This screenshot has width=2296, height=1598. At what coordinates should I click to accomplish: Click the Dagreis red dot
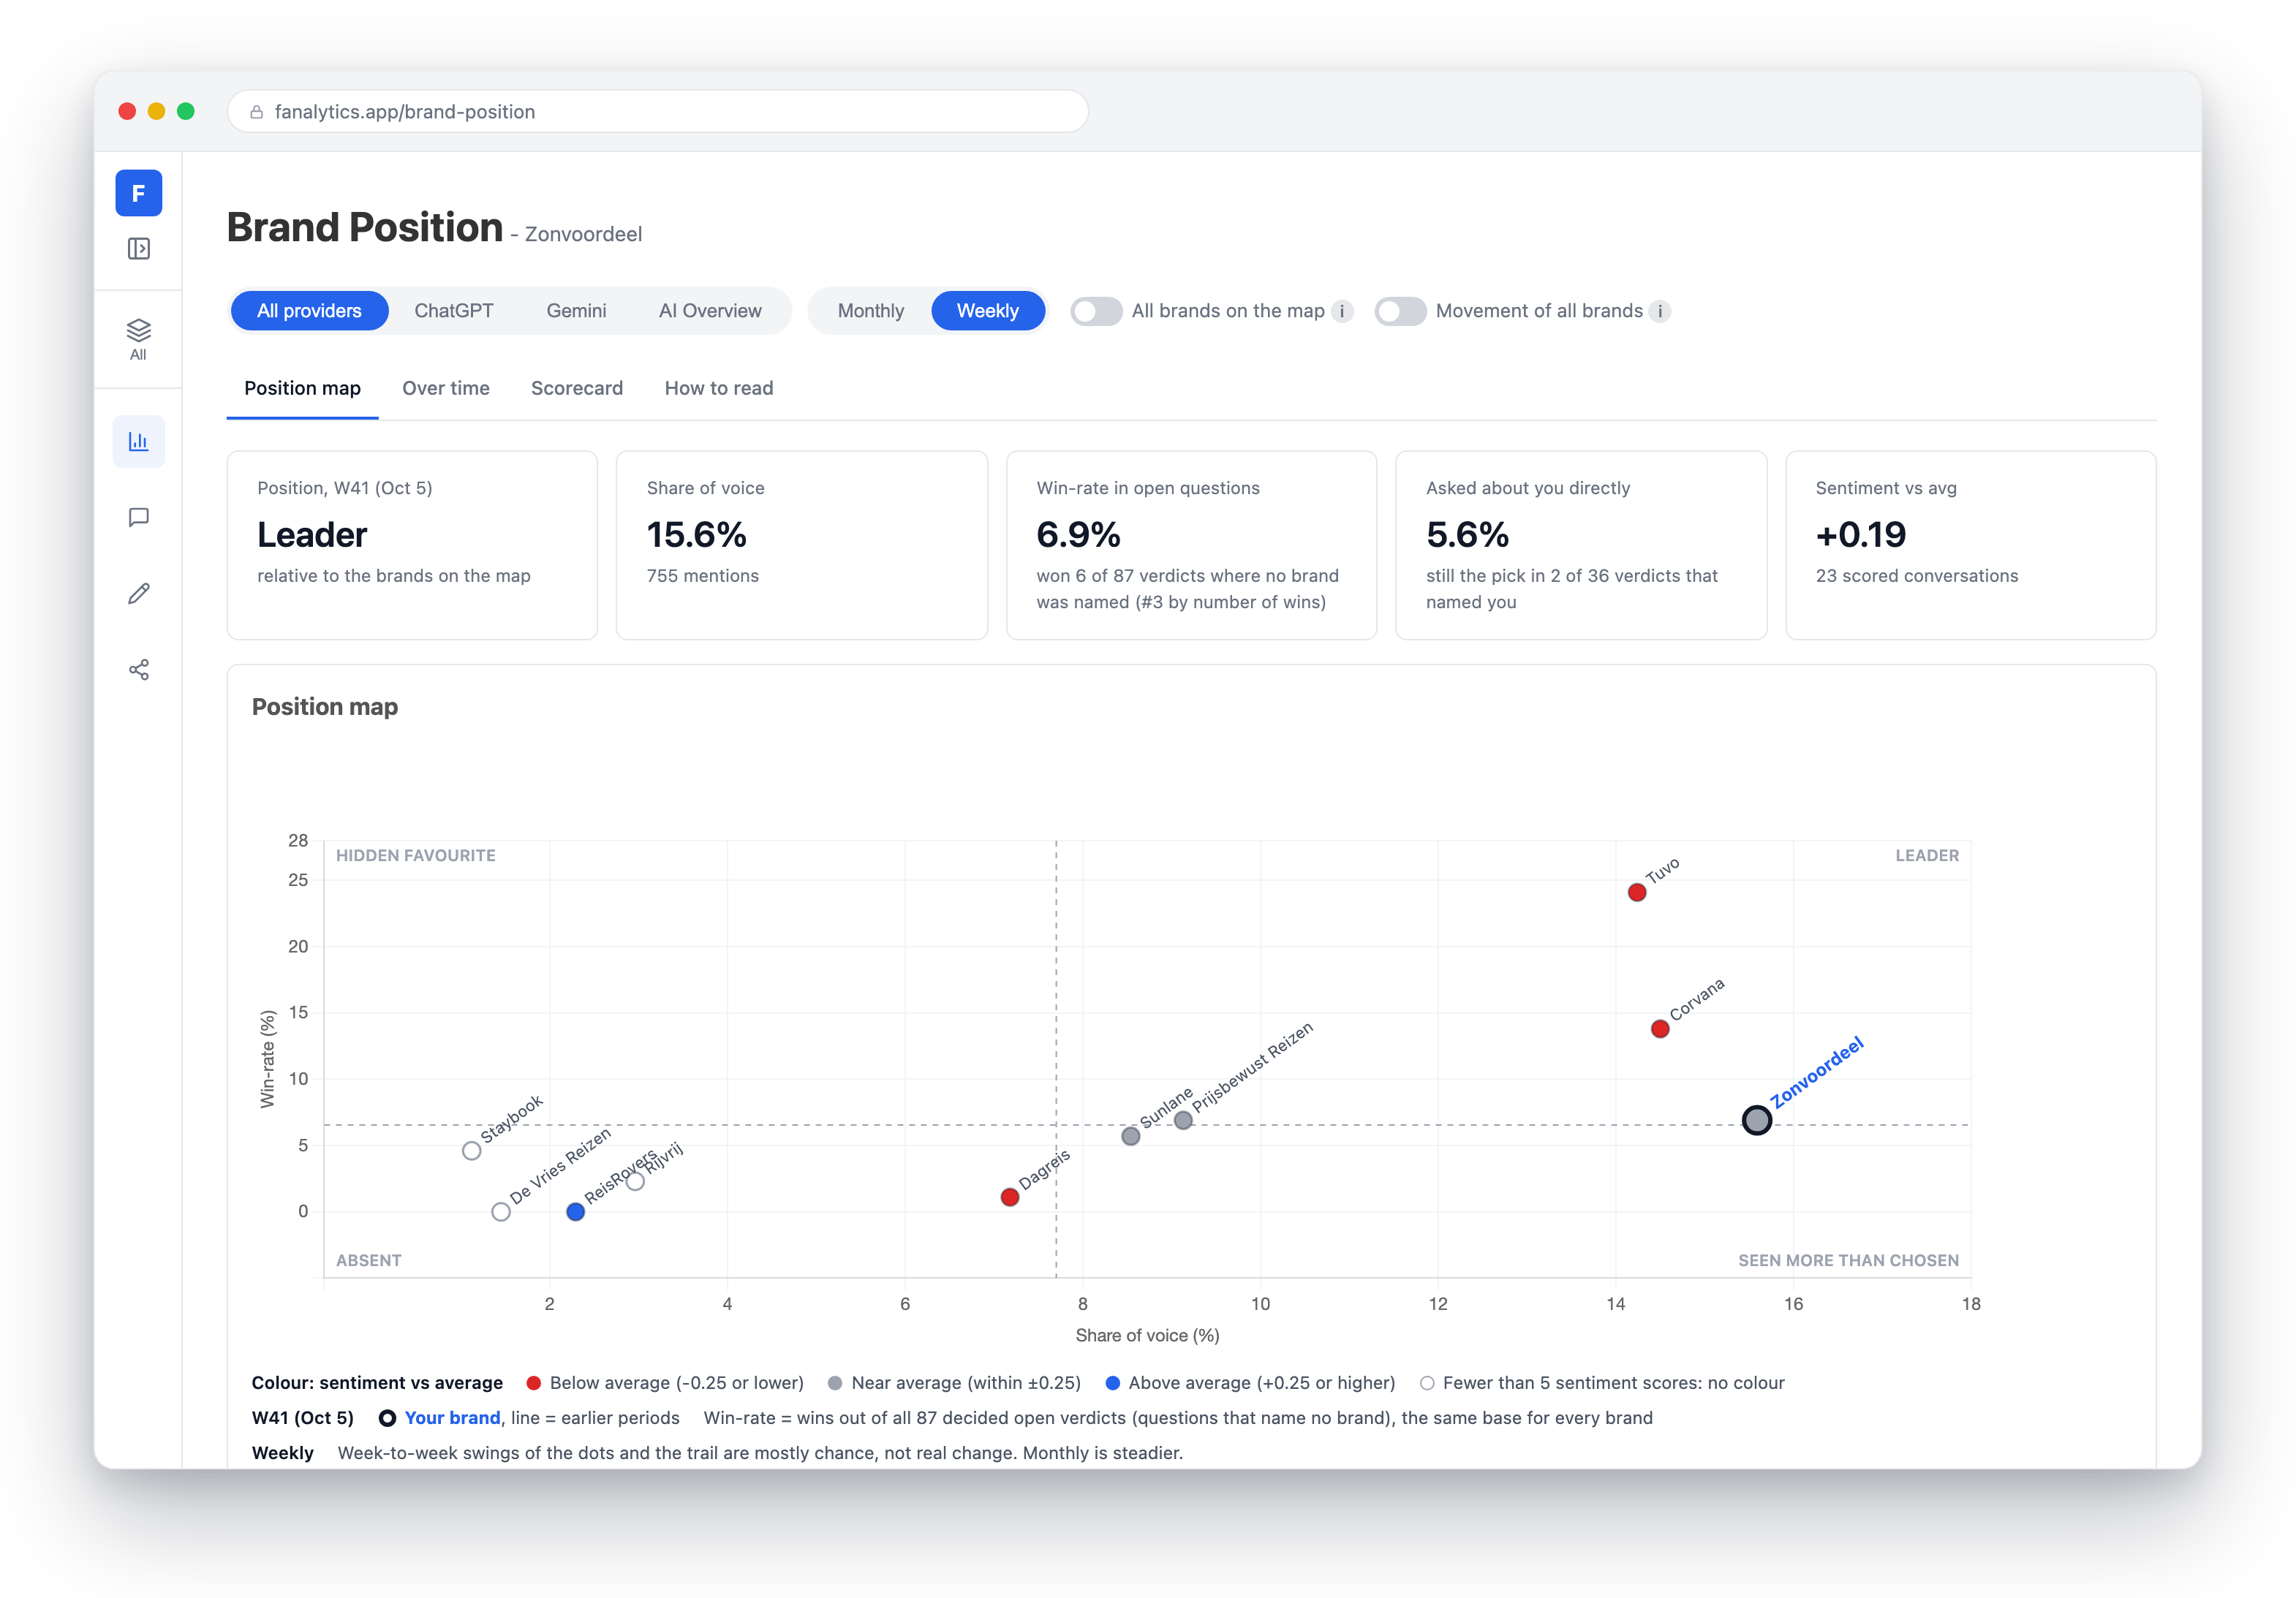point(1010,1198)
